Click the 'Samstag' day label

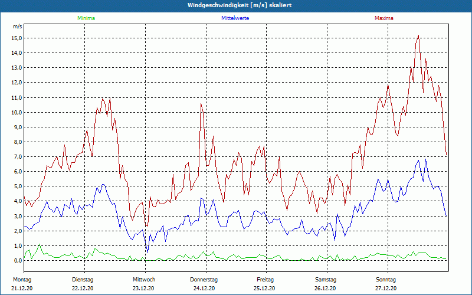pos(326,280)
